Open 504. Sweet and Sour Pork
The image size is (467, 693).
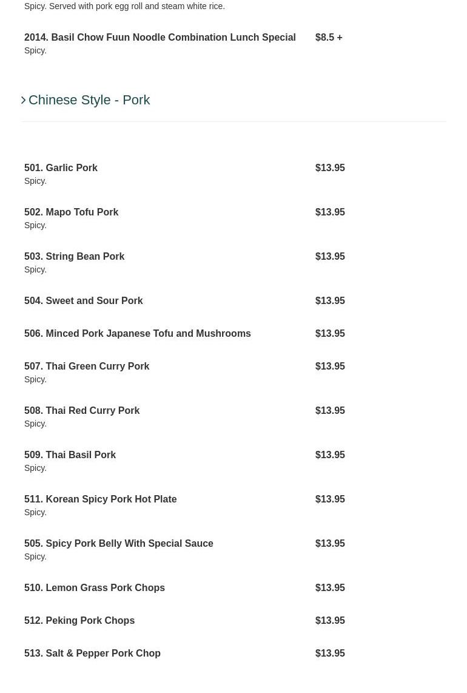coord(83,301)
